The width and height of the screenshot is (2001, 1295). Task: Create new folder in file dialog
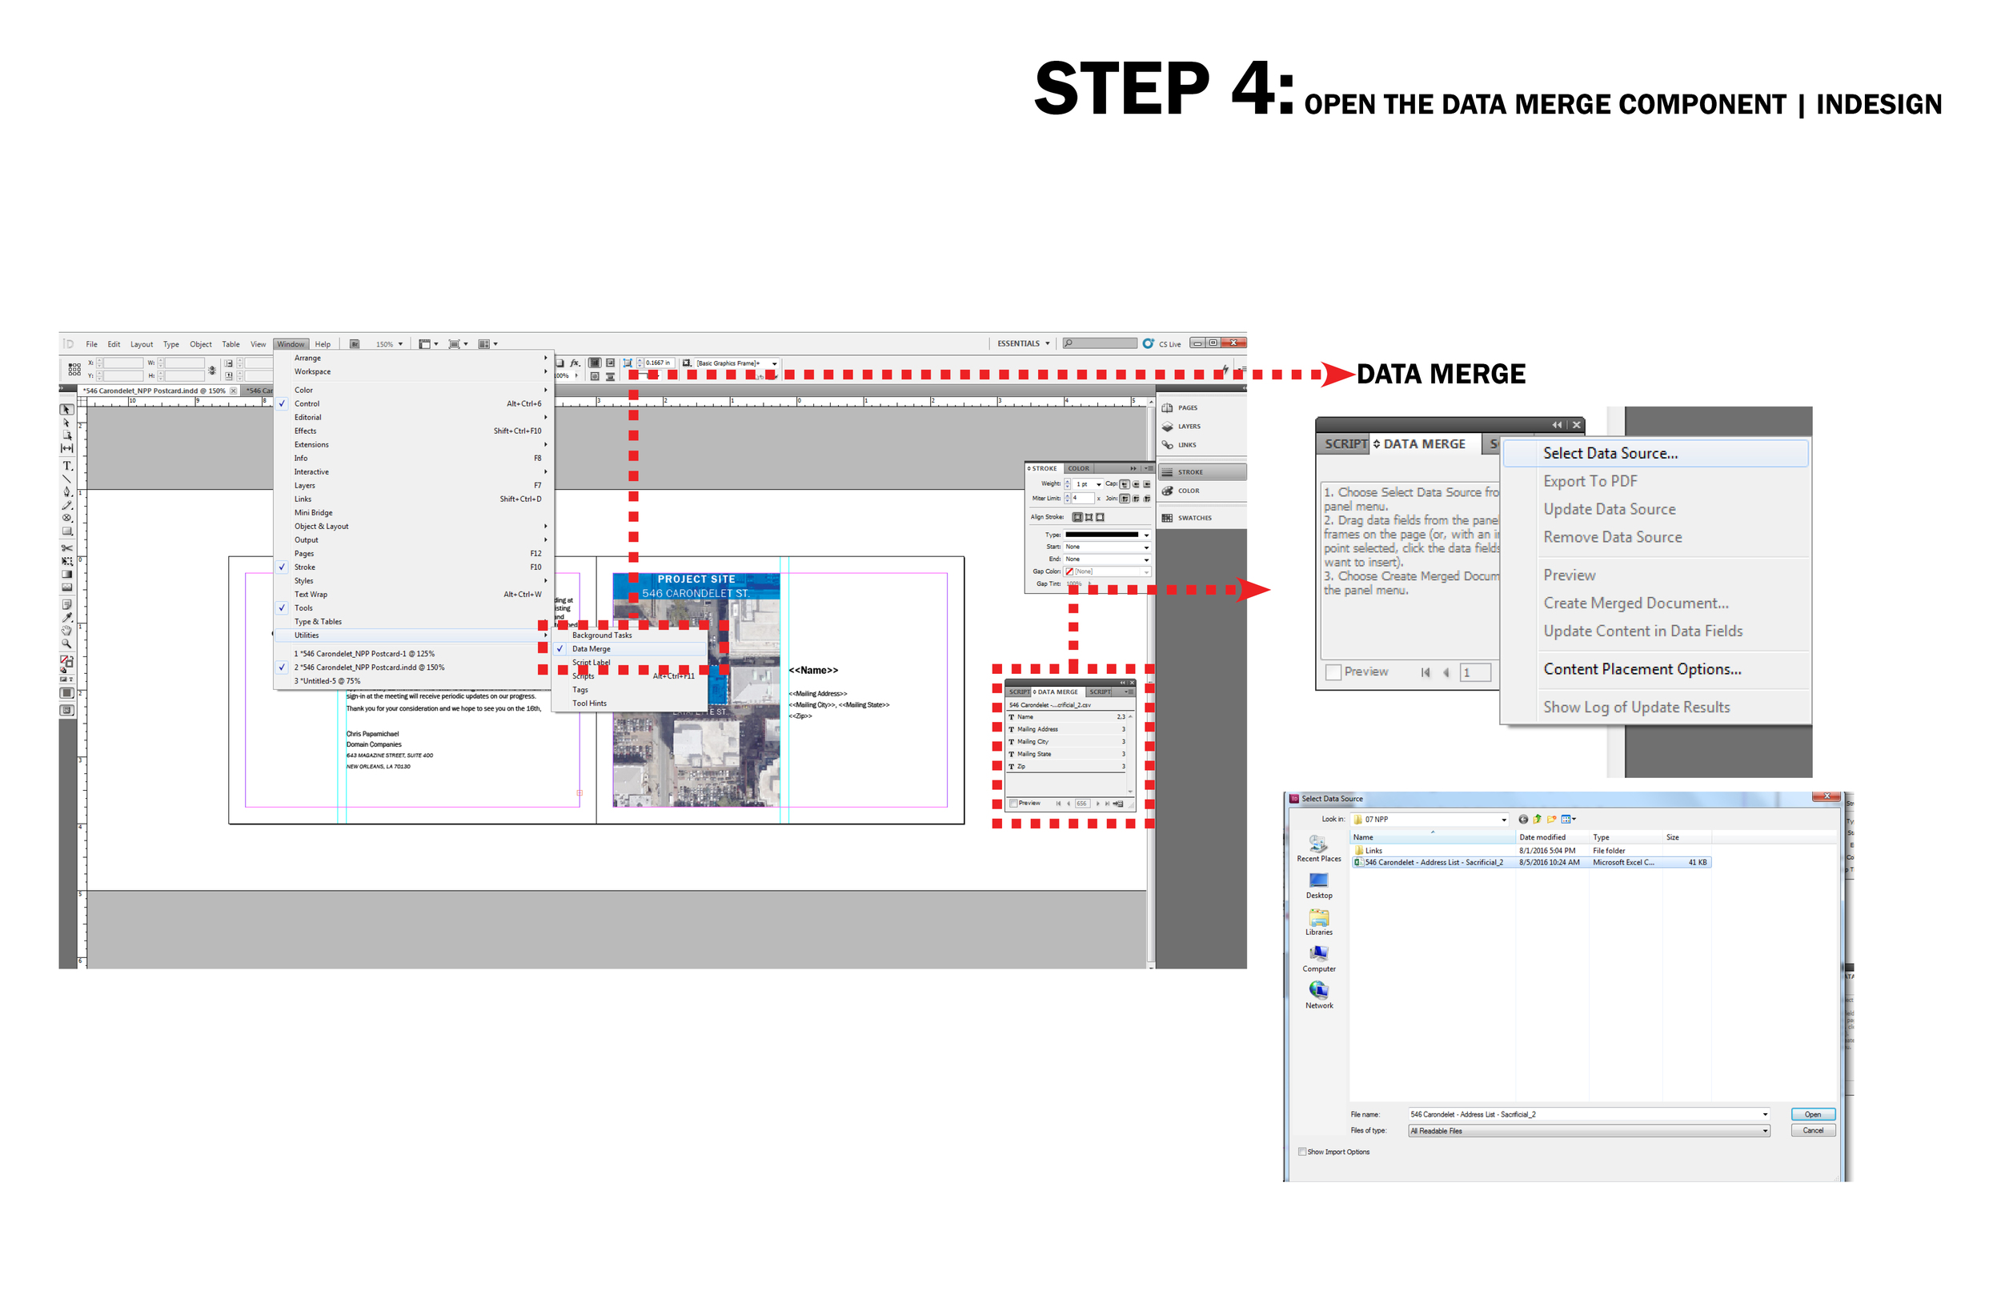pos(1552,819)
